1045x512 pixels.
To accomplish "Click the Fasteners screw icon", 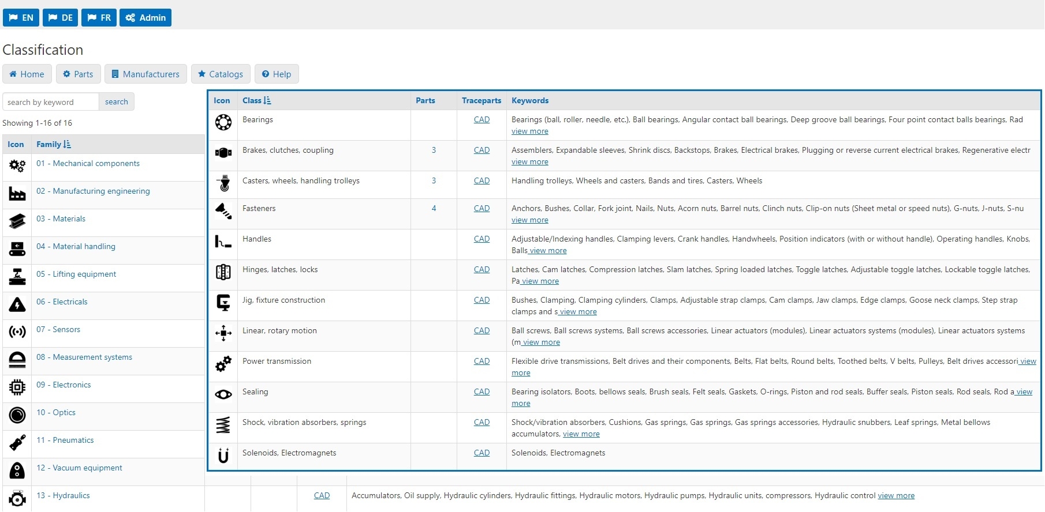I will click(223, 211).
